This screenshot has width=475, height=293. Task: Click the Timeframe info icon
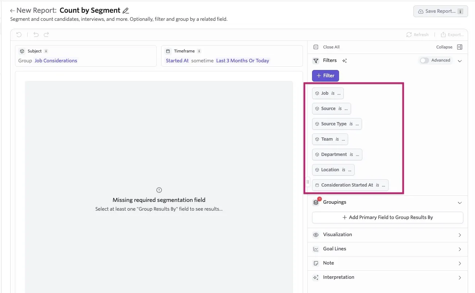click(199, 51)
